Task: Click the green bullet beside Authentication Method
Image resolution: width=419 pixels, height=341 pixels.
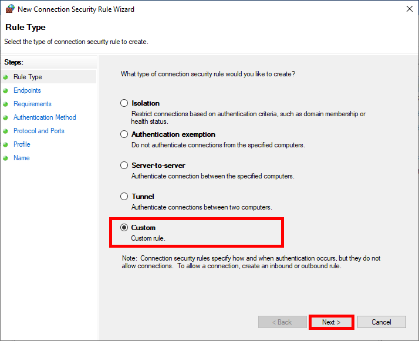Action: 5,117
